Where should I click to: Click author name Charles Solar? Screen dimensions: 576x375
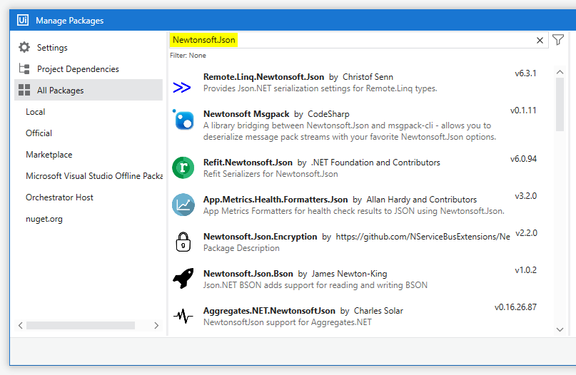pos(378,310)
